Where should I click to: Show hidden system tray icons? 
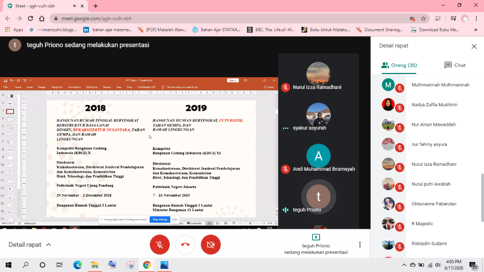coord(404,265)
